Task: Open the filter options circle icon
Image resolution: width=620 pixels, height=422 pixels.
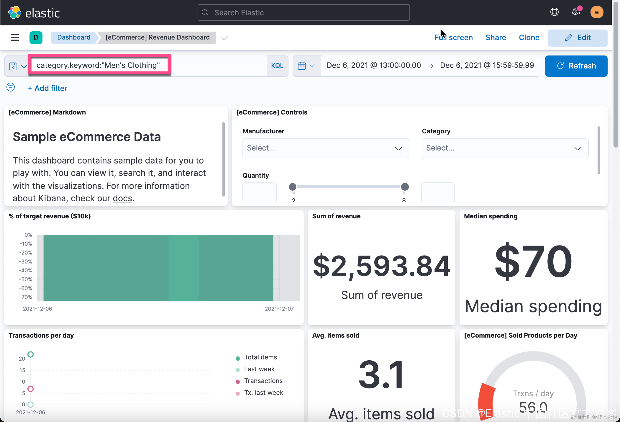Action: [11, 87]
